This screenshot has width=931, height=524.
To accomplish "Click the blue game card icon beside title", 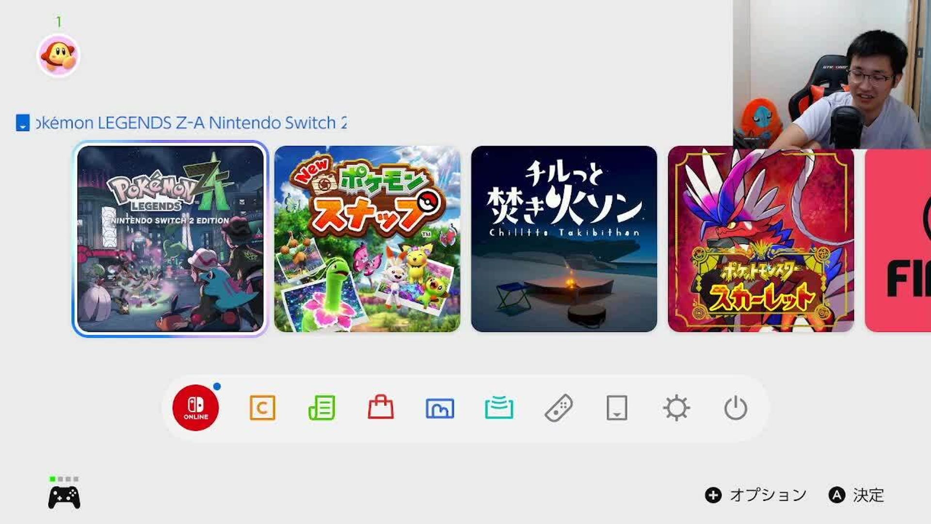I will tap(23, 123).
